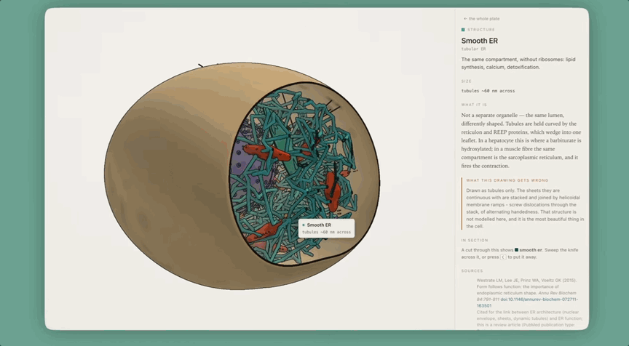The width and height of the screenshot is (629, 346).
Task: Click the bold "smooth er" text
Action: click(x=530, y=250)
